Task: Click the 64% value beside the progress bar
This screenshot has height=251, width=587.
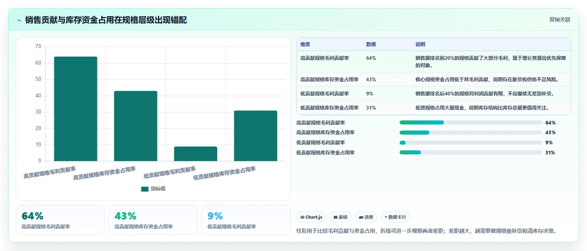Action: tap(550, 122)
